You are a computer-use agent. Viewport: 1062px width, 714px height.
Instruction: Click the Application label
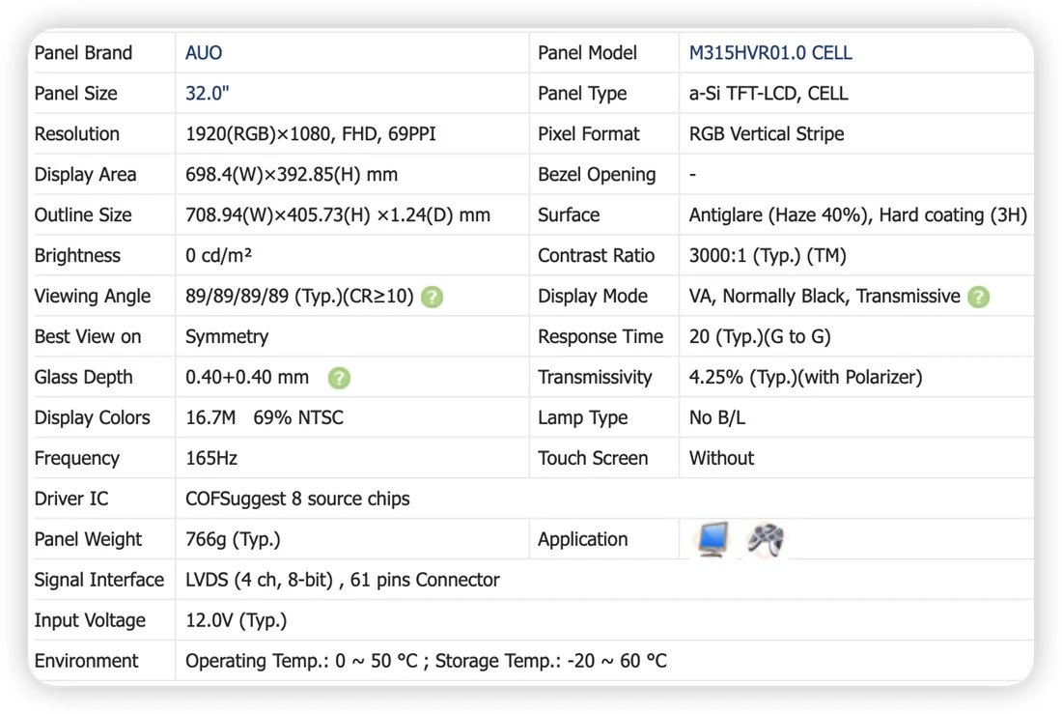582,540
